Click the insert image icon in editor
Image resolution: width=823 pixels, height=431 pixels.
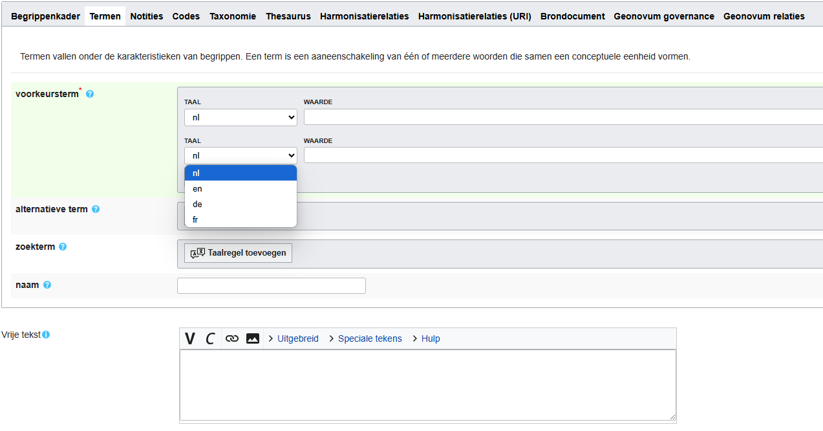point(253,338)
